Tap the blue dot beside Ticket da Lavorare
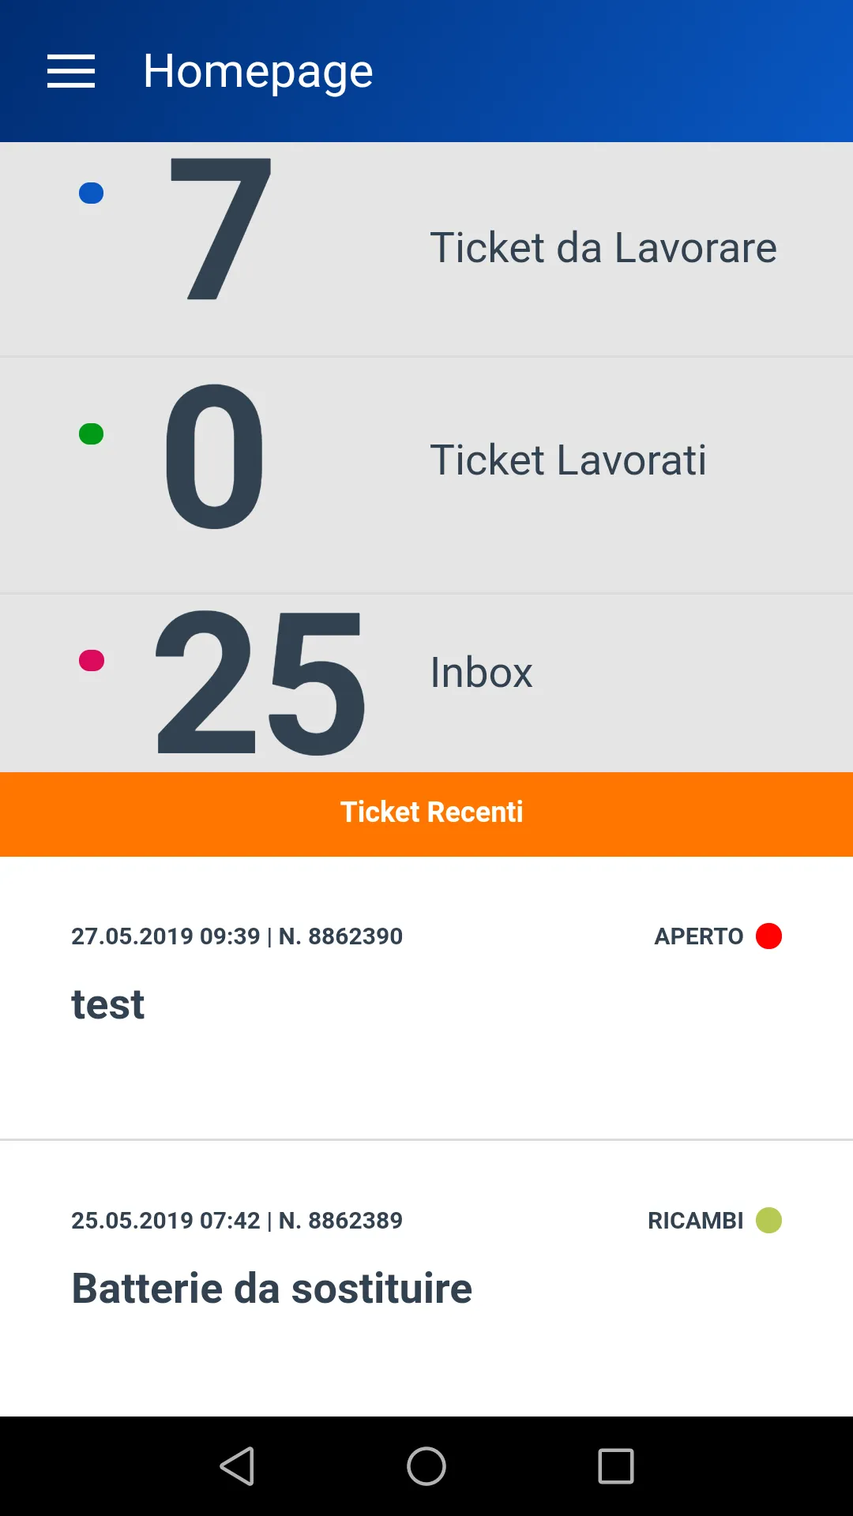 [x=92, y=193]
